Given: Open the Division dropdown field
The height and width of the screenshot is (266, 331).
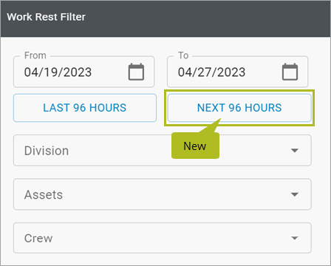Looking at the screenshot, I should (x=163, y=151).
